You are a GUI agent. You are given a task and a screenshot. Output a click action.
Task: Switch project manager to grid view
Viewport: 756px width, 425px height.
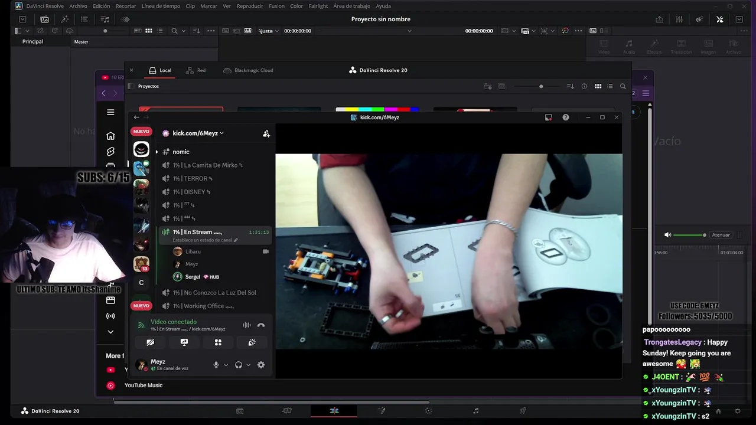coord(598,86)
